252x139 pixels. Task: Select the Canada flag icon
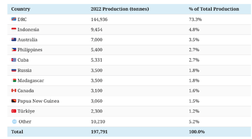click(14, 91)
